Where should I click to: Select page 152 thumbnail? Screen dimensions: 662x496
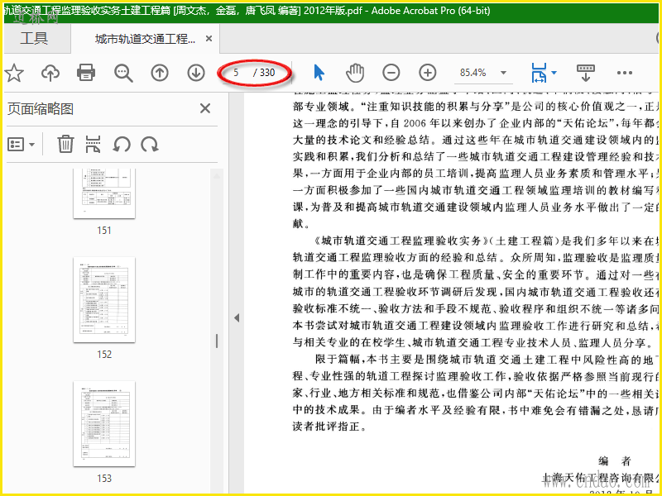104,299
